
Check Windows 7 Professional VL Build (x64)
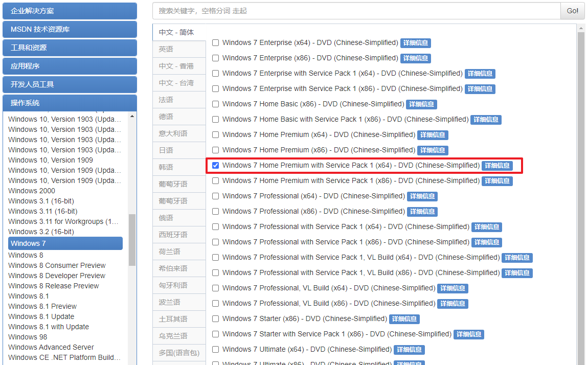tap(215, 288)
